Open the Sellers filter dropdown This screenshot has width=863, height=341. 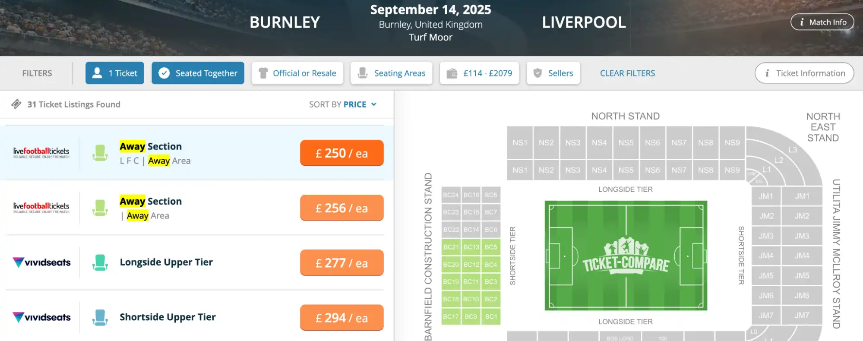click(553, 73)
